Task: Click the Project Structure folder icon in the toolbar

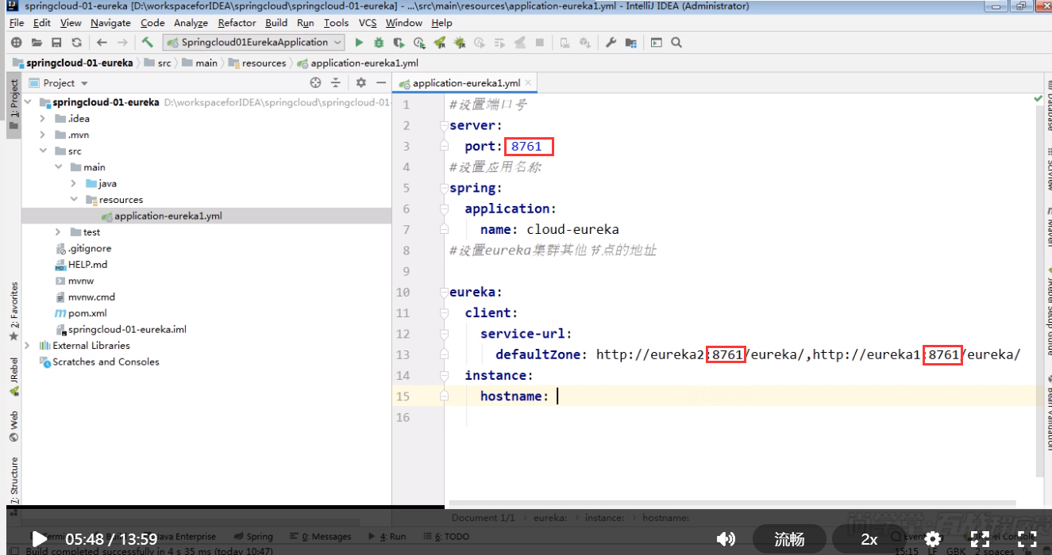Action: [631, 43]
